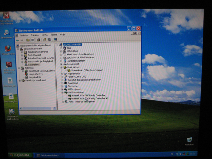Select the Shortcut to iegd-ced.exe icon

[13, 114]
